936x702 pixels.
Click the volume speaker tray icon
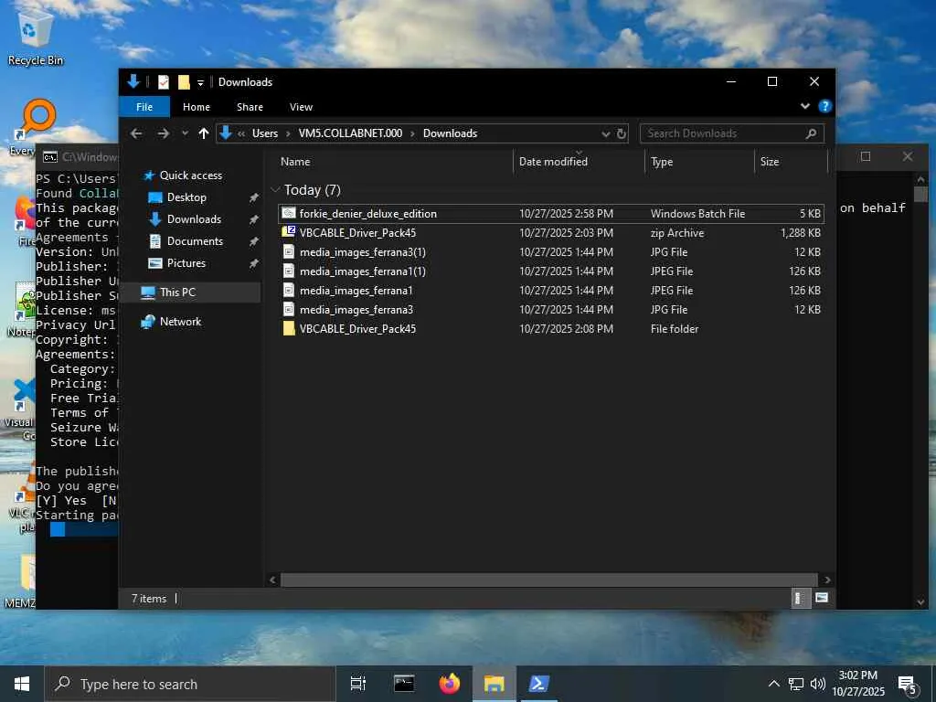[818, 684]
